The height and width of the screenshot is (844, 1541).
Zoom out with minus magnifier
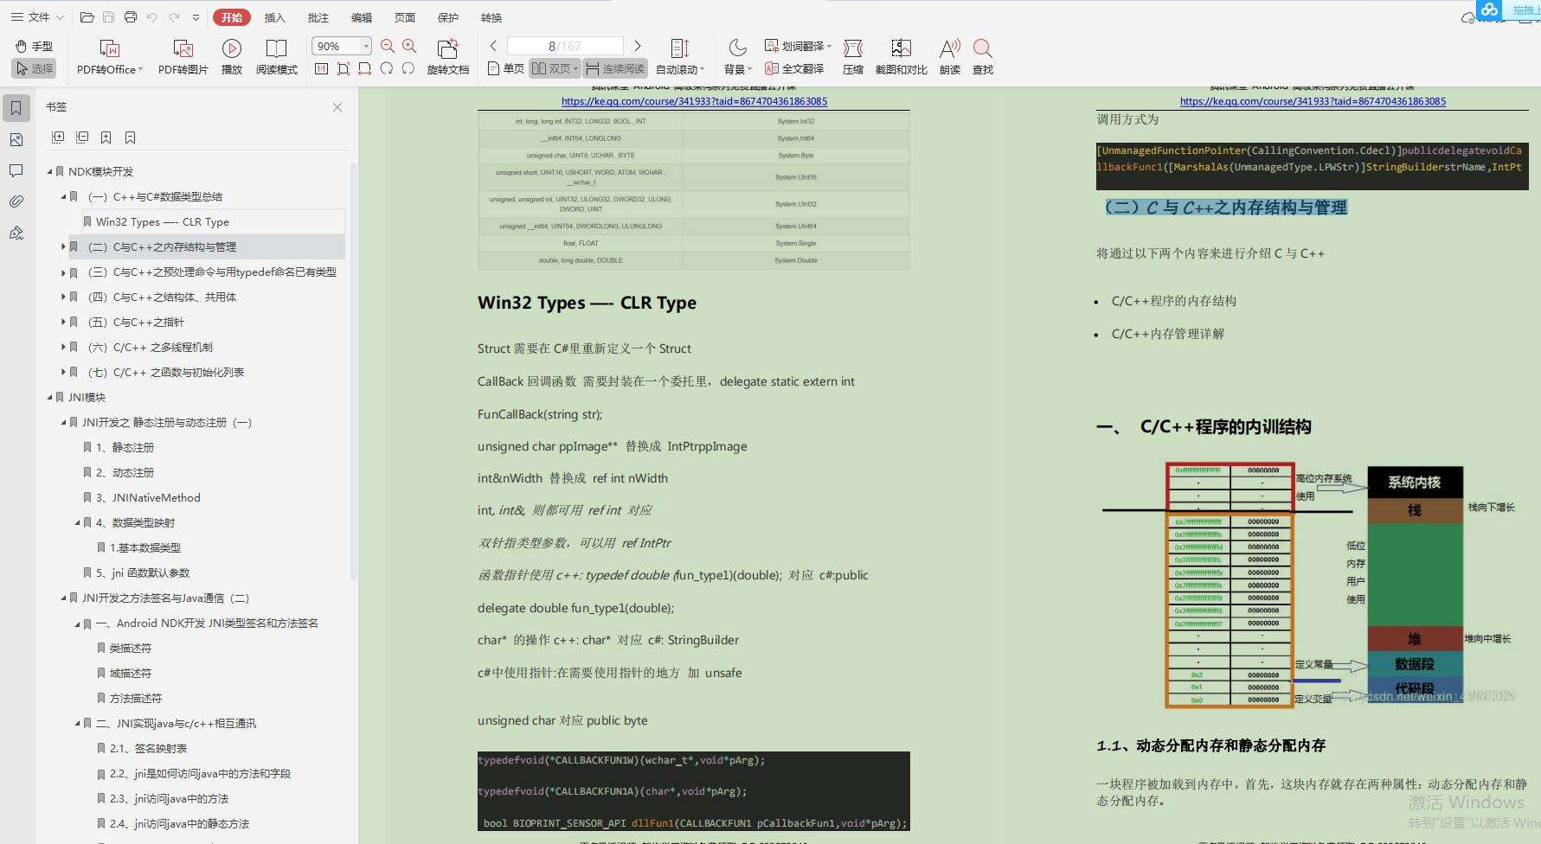click(388, 47)
